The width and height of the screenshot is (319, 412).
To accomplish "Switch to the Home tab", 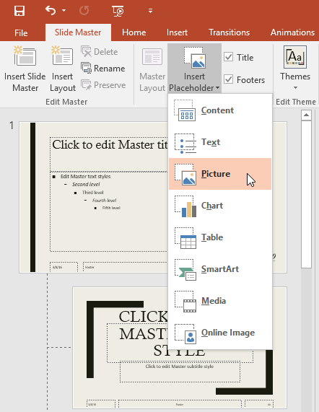I will click(x=134, y=32).
